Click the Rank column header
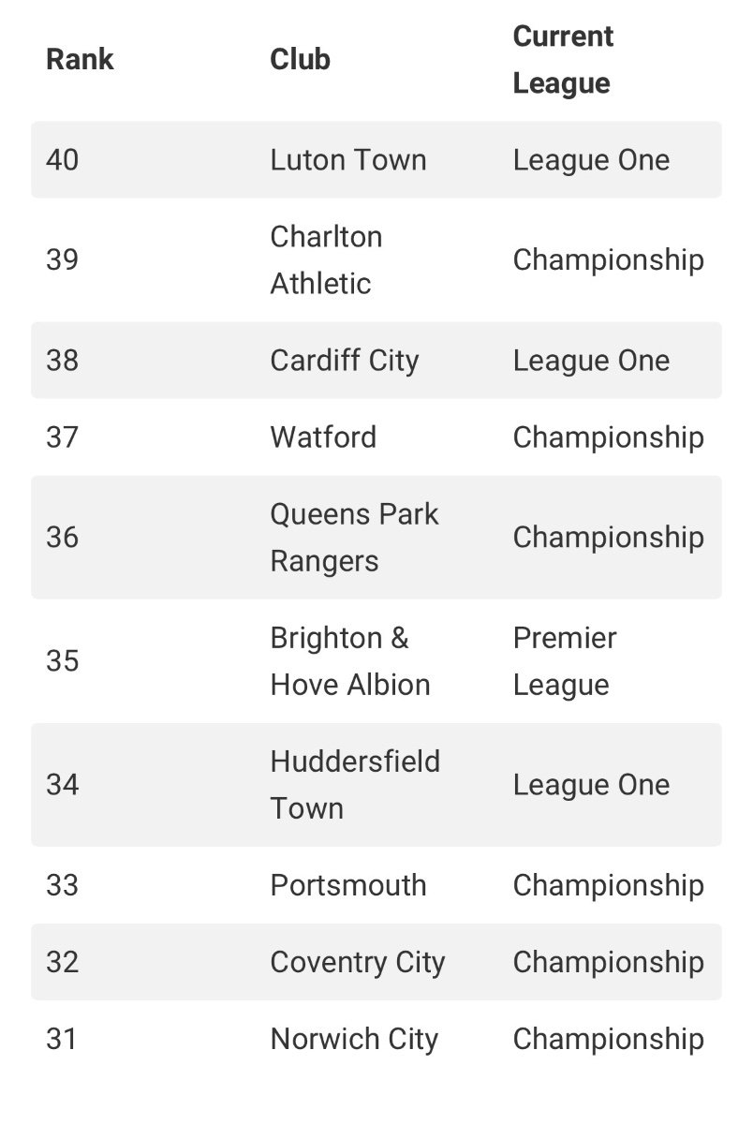The height and width of the screenshot is (1124, 753). (x=80, y=59)
